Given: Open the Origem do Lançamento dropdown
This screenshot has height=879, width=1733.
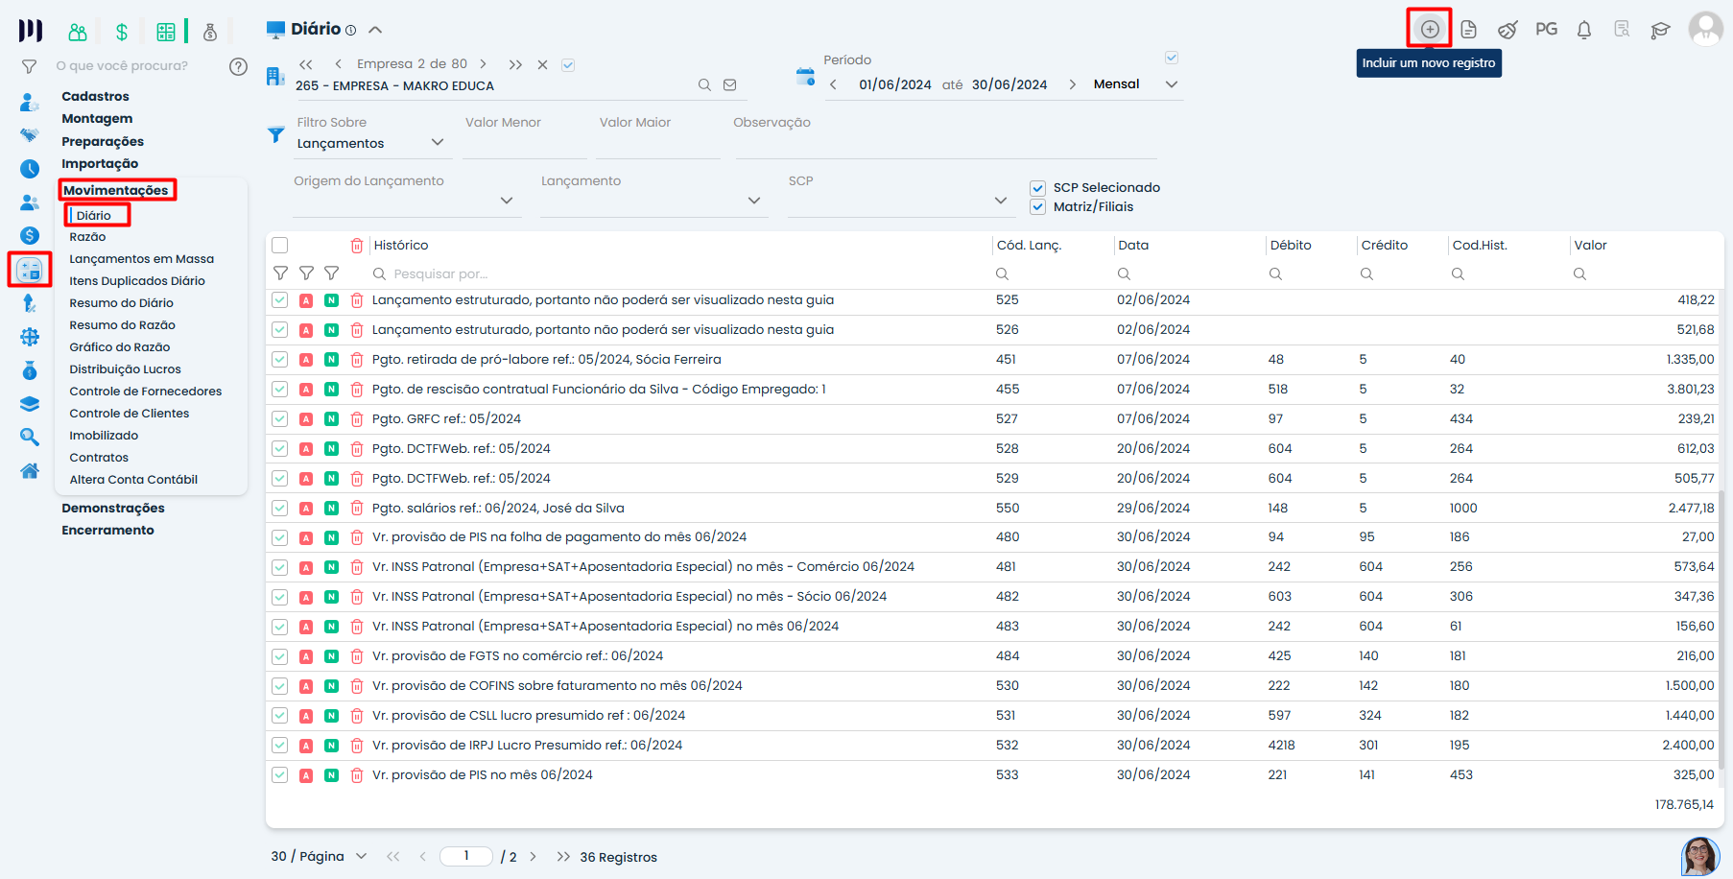Looking at the screenshot, I should click(x=506, y=201).
